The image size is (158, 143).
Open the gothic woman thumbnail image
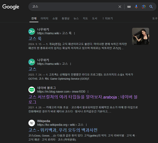coord(140,36)
